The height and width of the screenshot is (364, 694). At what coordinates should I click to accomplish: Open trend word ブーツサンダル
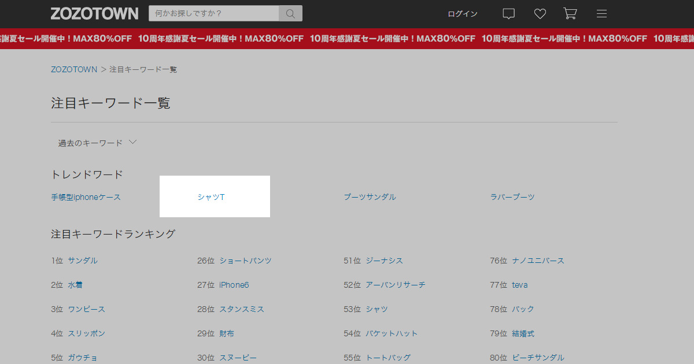click(x=370, y=197)
